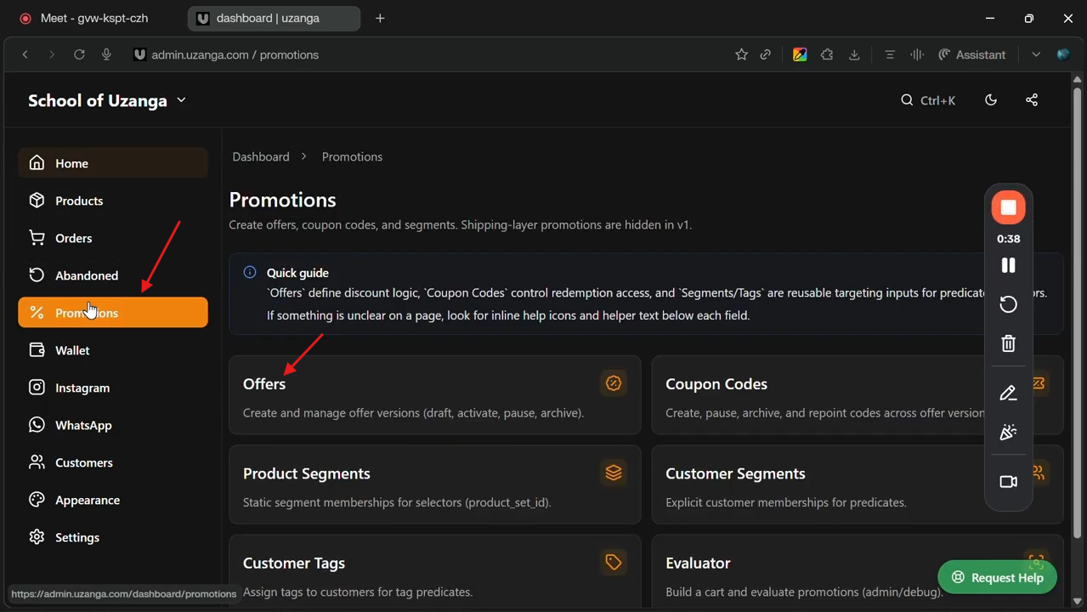The width and height of the screenshot is (1087, 612).
Task: Open the Home sidebar item
Action: 112,163
